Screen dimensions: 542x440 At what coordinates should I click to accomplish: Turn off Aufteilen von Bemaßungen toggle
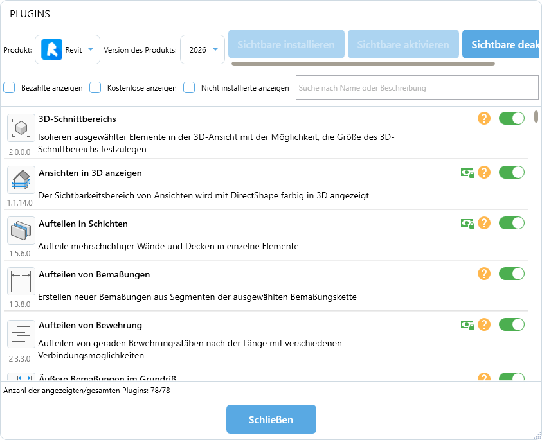click(512, 274)
